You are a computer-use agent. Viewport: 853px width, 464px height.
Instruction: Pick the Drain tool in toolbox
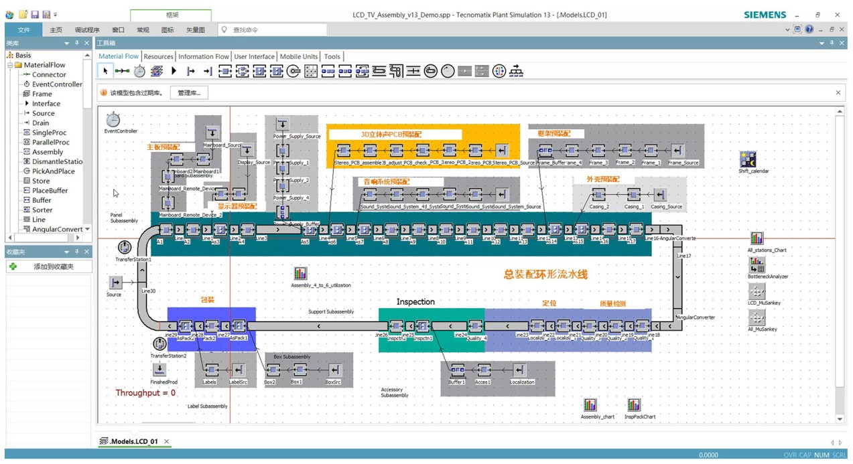(208, 71)
